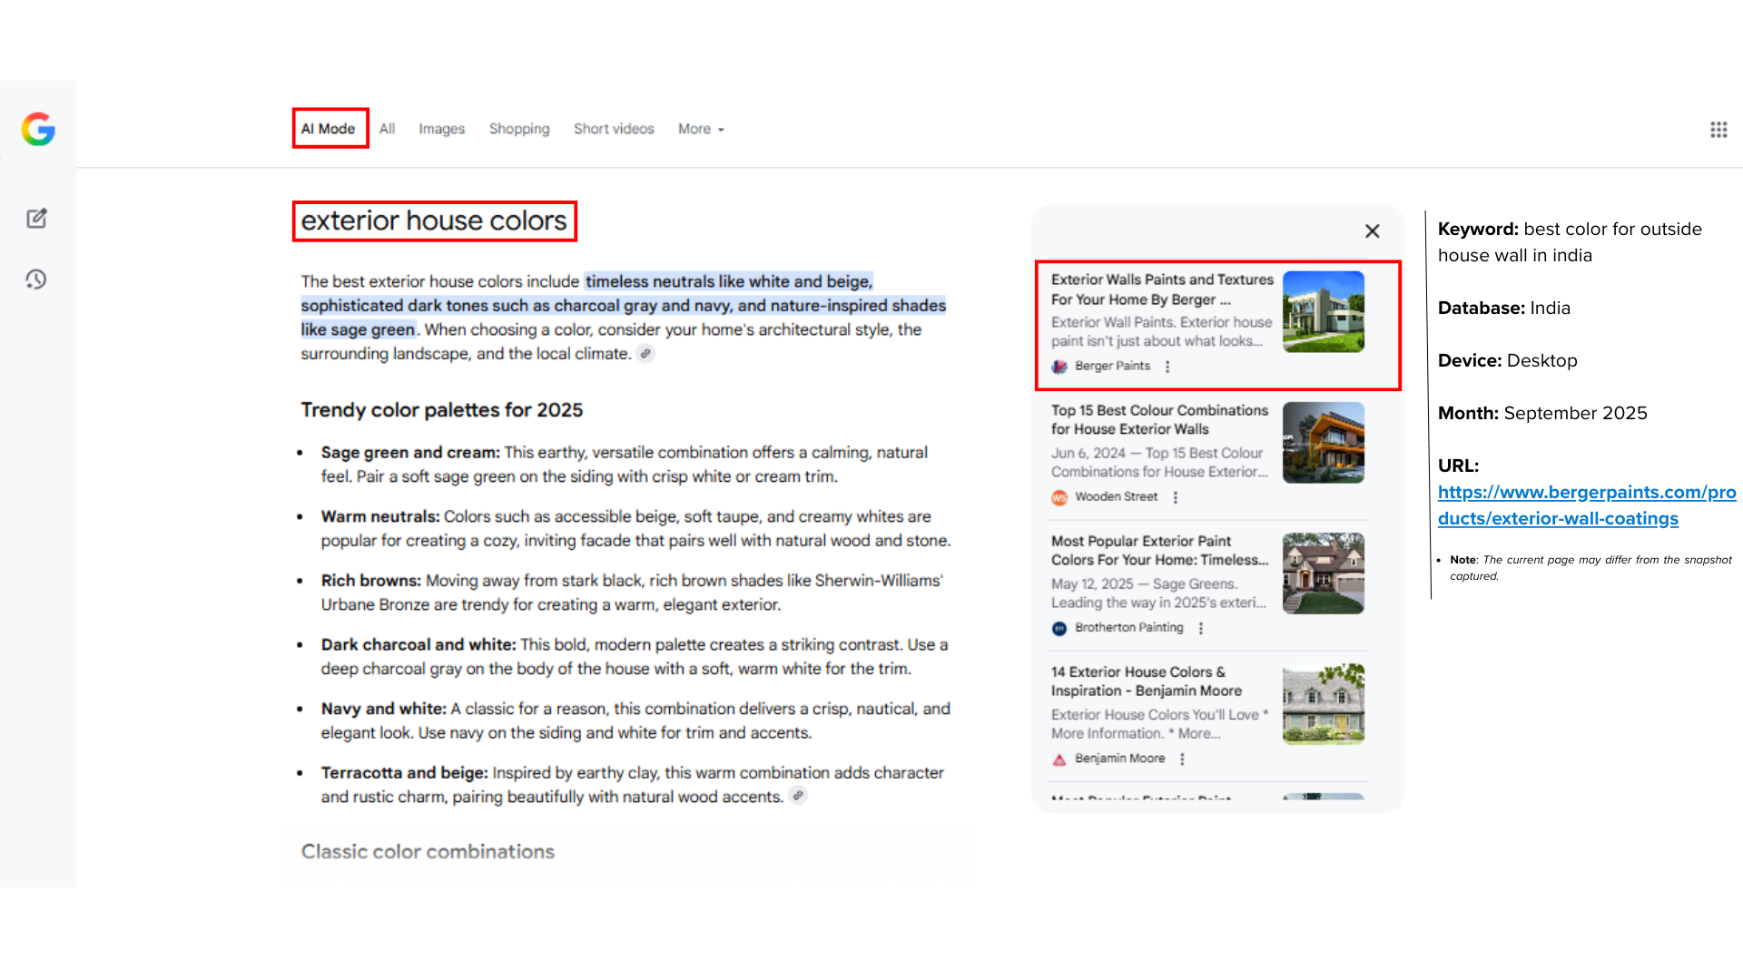Click the Google logo icon

38,129
